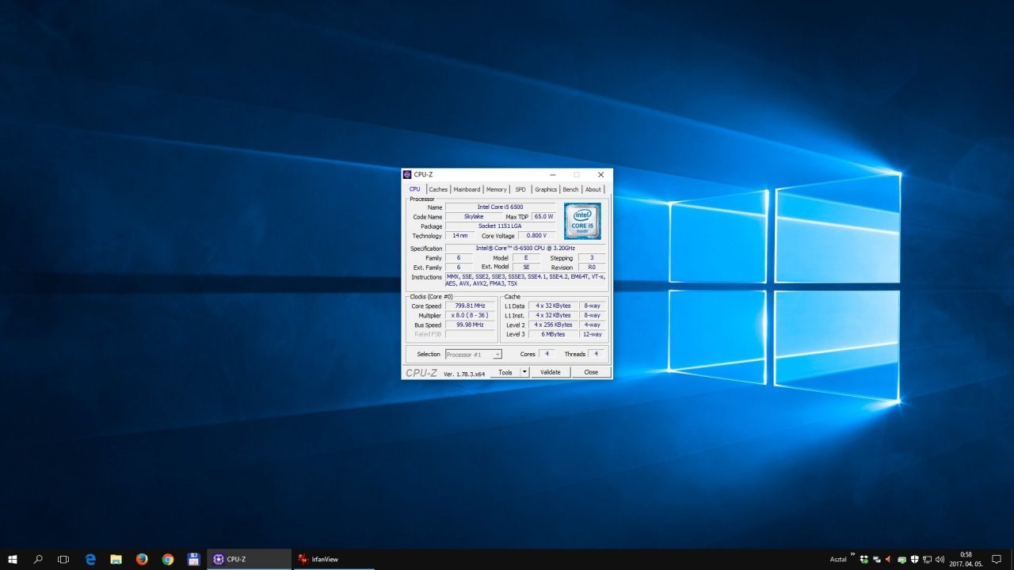Image resolution: width=1014 pixels, height=570 pixels.
Task: Open Firefox from the taskbar
Action: click(142, 559)
